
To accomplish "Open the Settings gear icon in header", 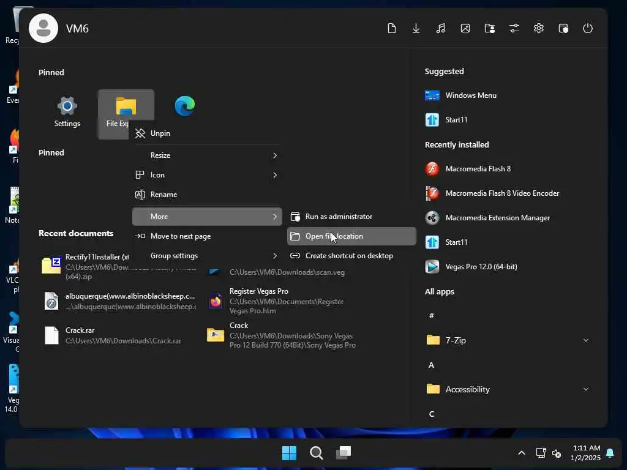I will point(539,28).
